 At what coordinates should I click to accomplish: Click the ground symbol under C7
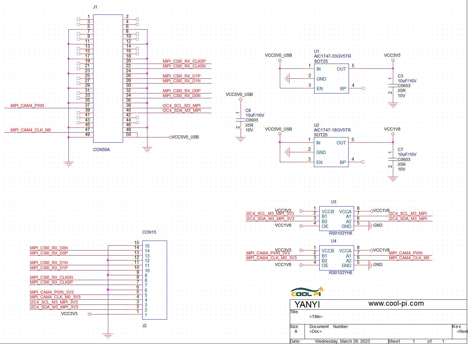393,179
